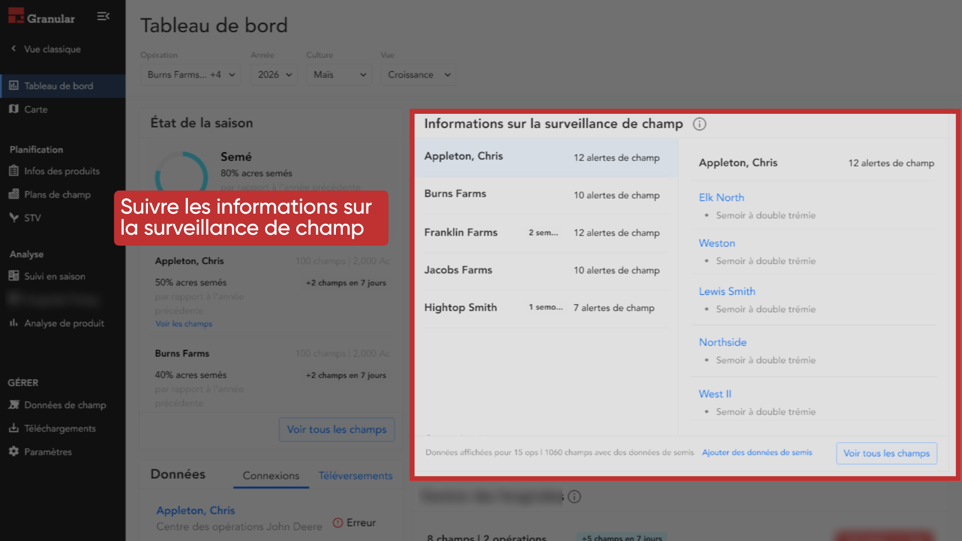Click the Plans de champ icon
Screen dimensions: 962x541
click(14, 194)
